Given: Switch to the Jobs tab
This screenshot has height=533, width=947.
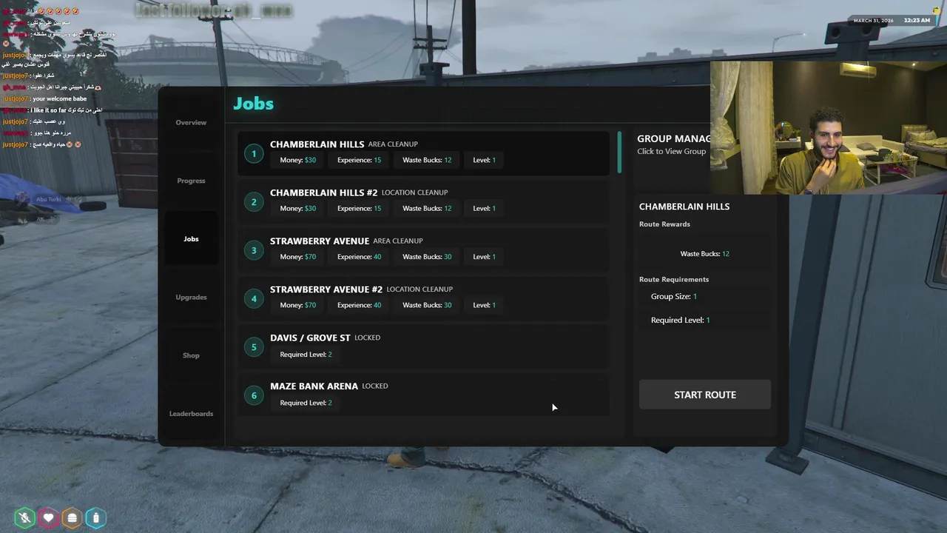Looking at the screenshot, I should pyautogui.click(x=191, y=238).
